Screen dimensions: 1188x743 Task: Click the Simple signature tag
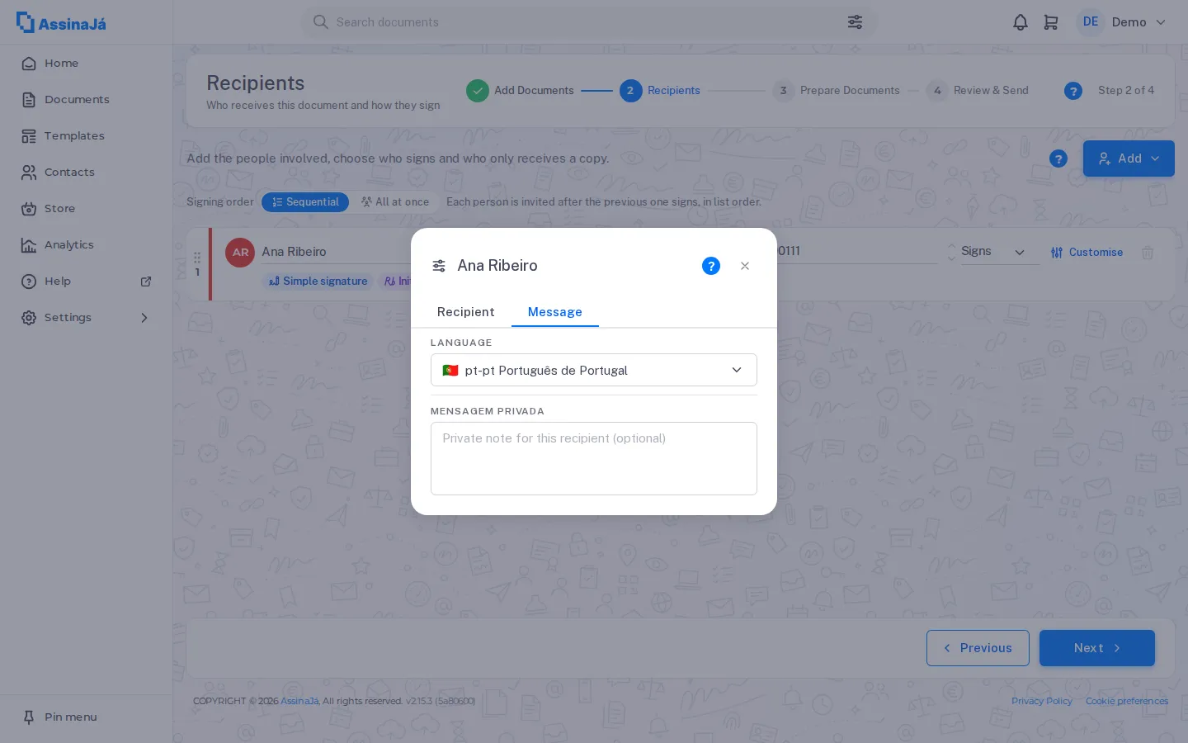click(318, 282)
